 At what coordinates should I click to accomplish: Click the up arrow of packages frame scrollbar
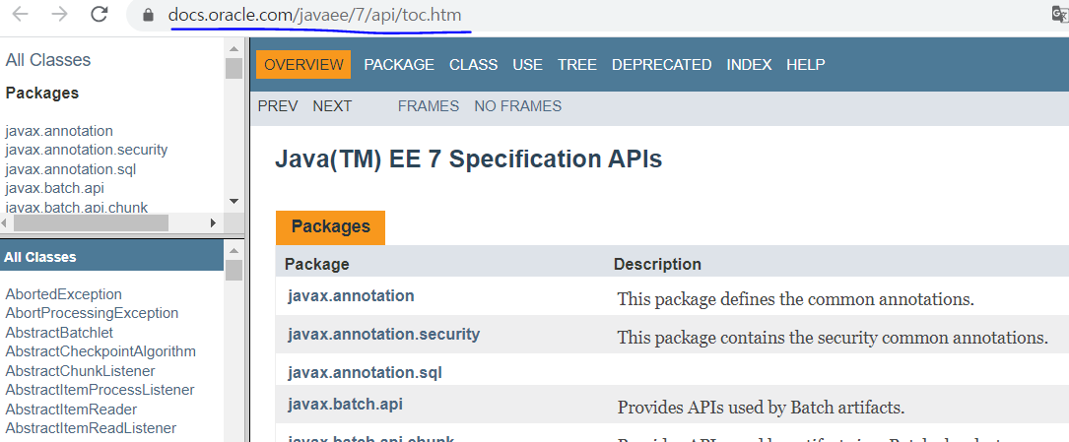click(234, 49)
